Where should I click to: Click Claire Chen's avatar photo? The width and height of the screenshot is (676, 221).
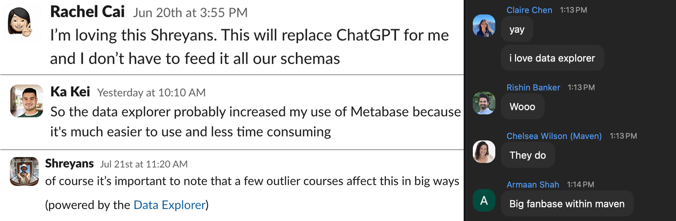point(484,27)
